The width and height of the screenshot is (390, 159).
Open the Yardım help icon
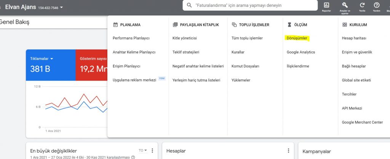pos(377,5)
